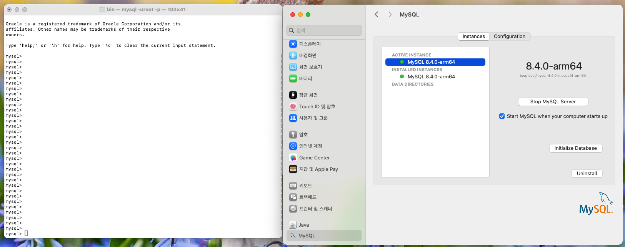
Task: Click green status dot of active instance
Action: pyautogui.click(x=402, y=62)
